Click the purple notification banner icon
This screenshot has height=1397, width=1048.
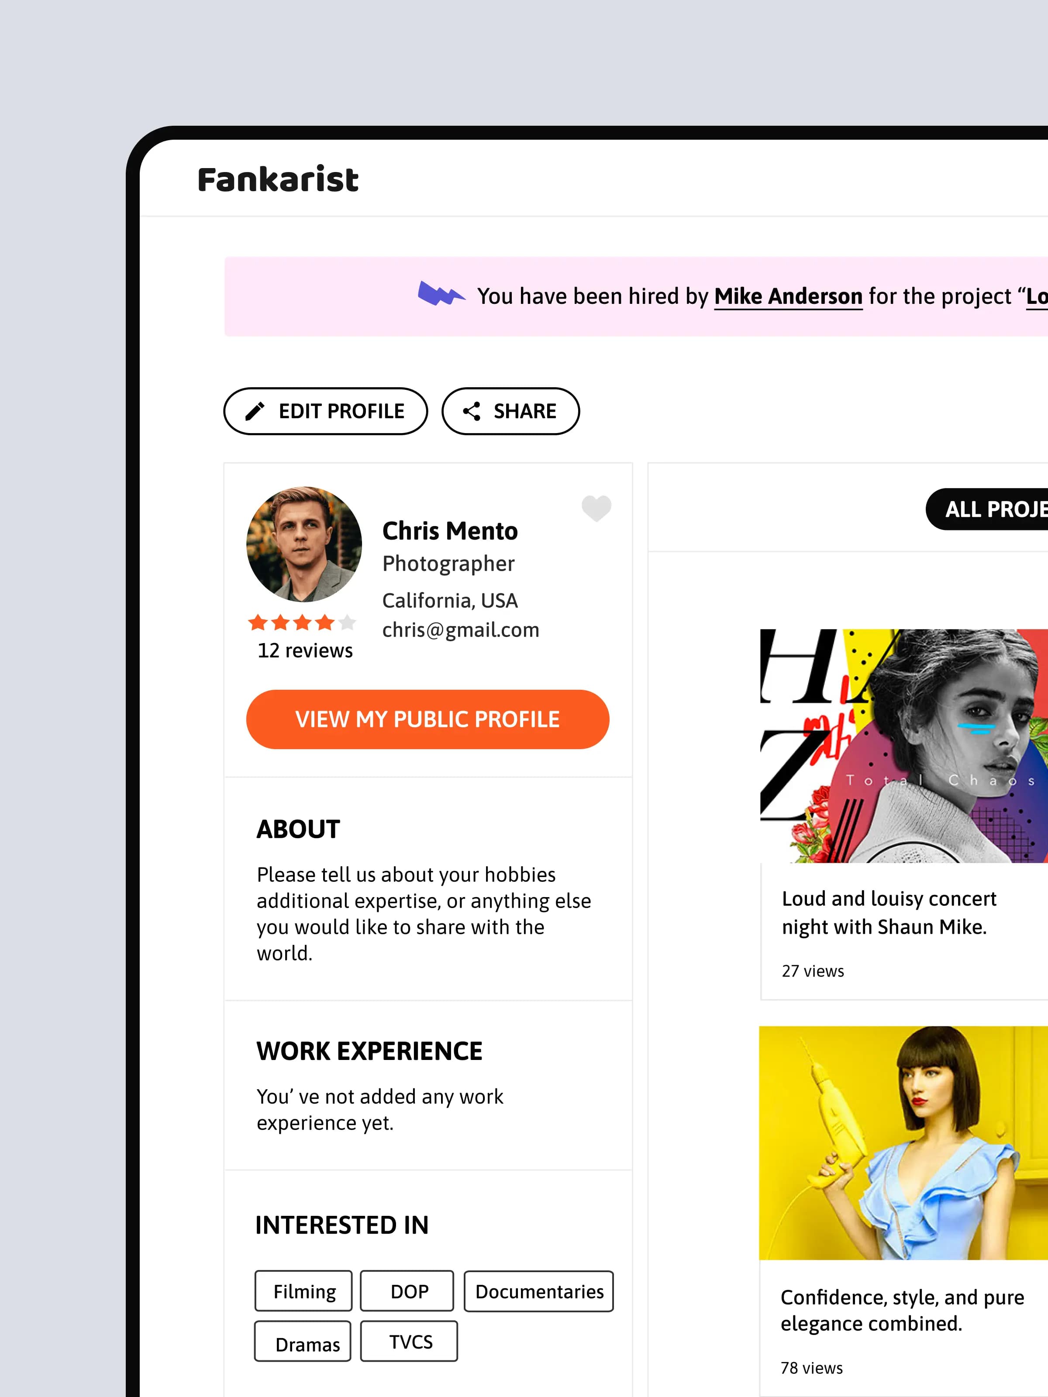point(441,294)
